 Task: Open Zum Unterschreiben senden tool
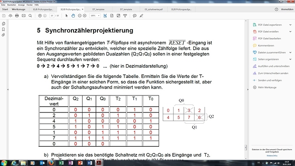[273, 73]
